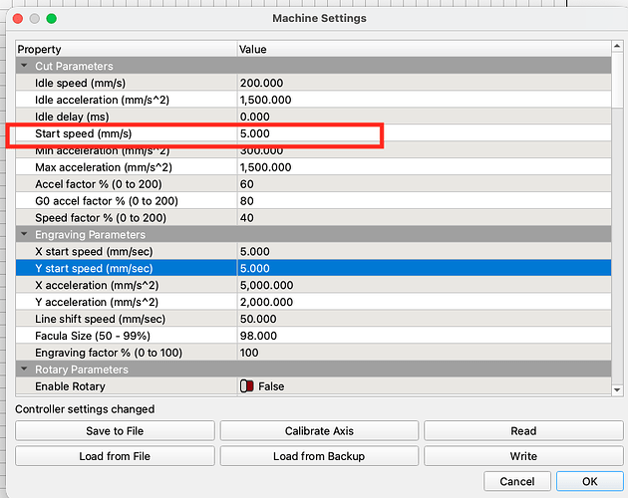
Task: Read settings from the controller
Action: click(x=523, y=431)
